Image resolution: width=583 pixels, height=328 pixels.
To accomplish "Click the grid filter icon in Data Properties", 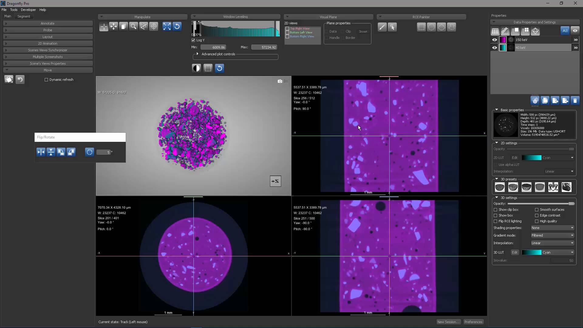I will (495, 31).
